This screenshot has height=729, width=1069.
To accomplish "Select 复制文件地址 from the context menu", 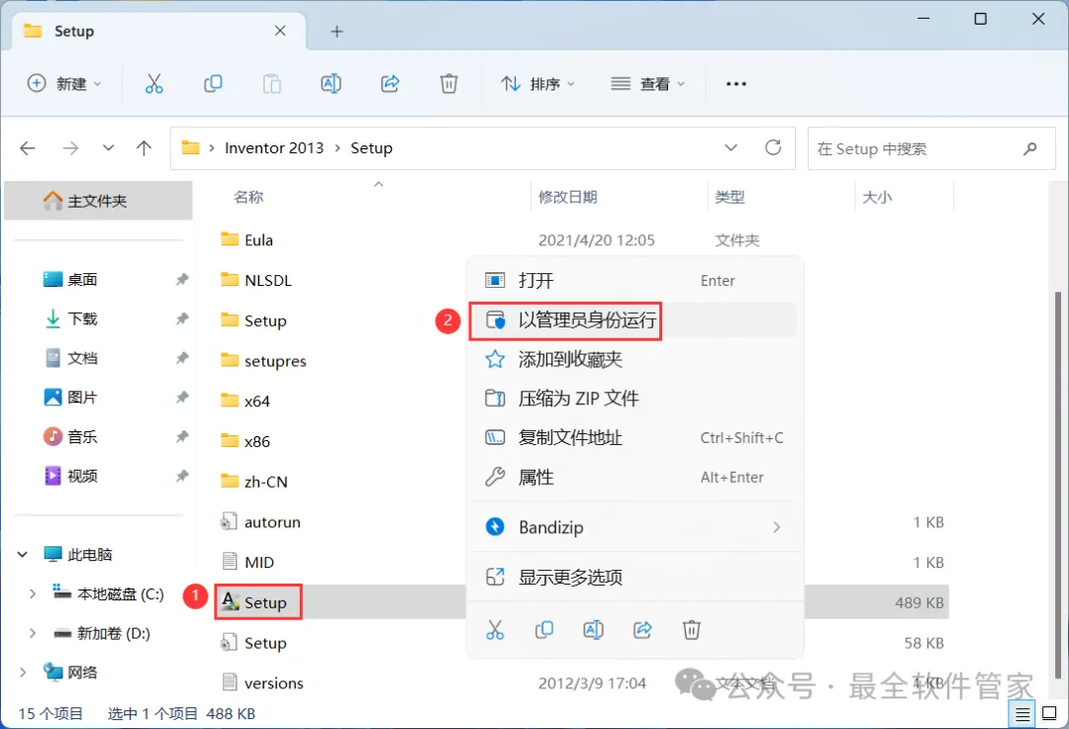I will click(x=633, y=438).
